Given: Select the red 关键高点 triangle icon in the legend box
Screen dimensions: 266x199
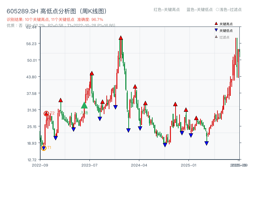Looking at the screenshot, I should pyautogui.click(x=216, y=24).
